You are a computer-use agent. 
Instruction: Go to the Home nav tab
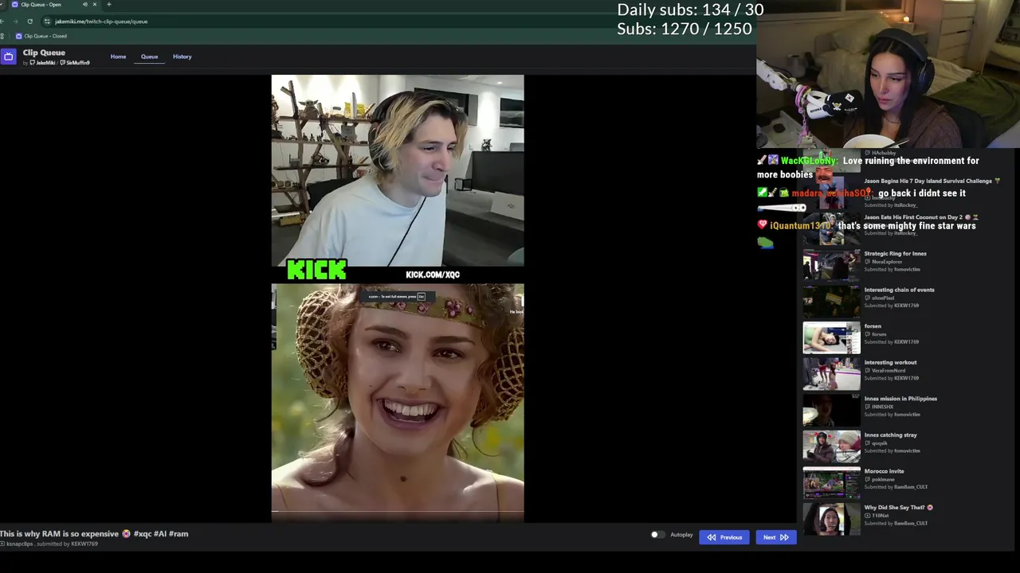(118, 57)
